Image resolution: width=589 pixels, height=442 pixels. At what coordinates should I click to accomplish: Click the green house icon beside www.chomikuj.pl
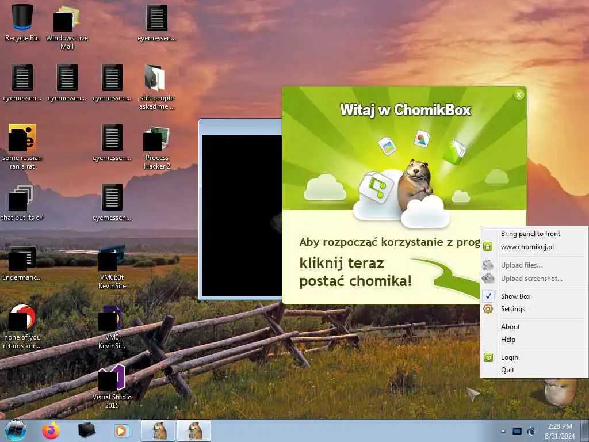[488, 246]
